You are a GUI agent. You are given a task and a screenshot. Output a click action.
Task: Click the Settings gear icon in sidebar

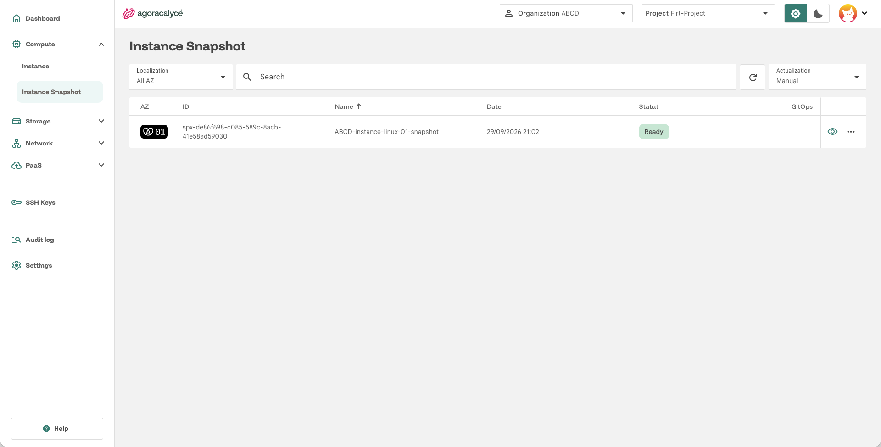[17, 265]
